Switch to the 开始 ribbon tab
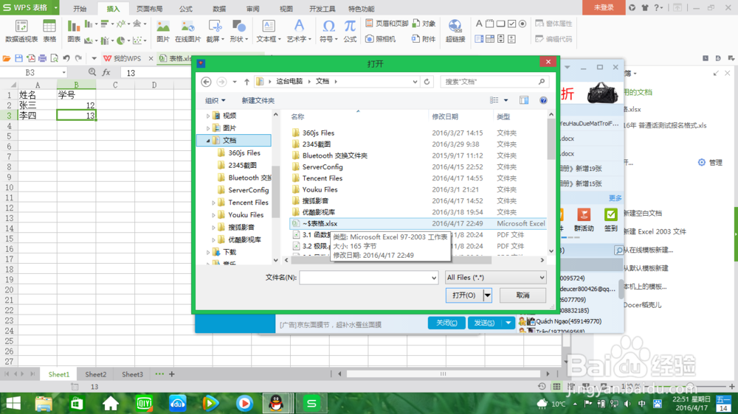The width and height of the screenshot is (738, 414). tap(80, 8)
